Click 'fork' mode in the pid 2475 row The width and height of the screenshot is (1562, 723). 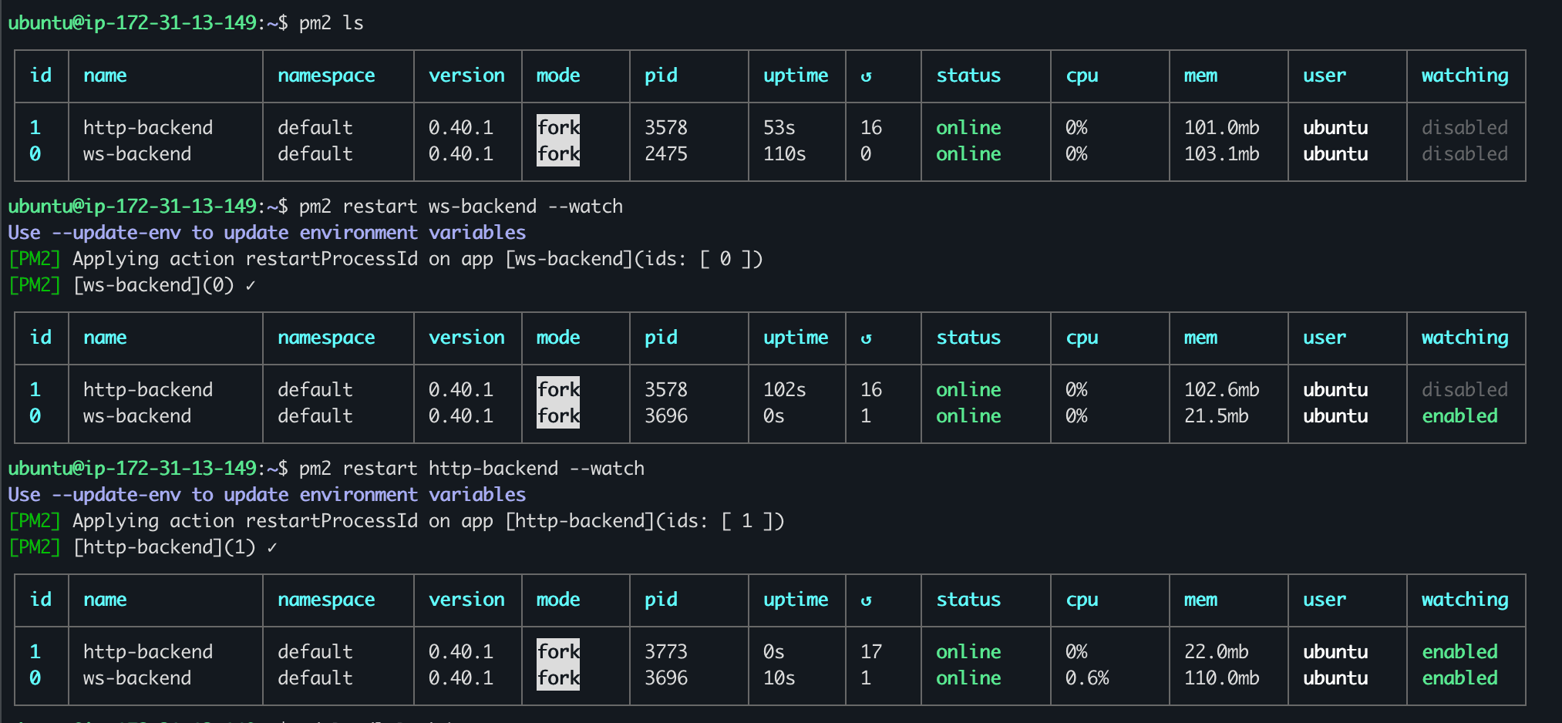pyautogui.click(x=558, y=153)
